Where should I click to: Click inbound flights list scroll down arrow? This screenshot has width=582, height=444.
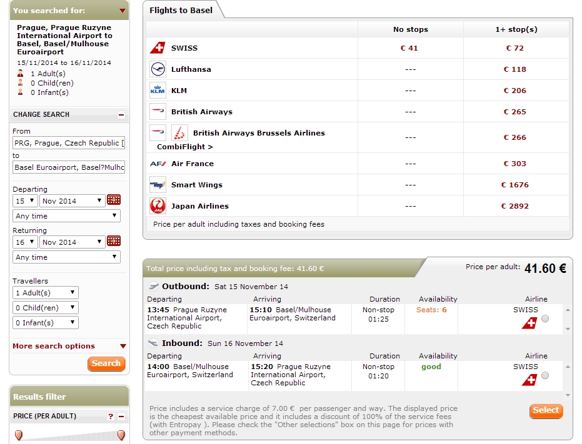[x=568, y=395]
